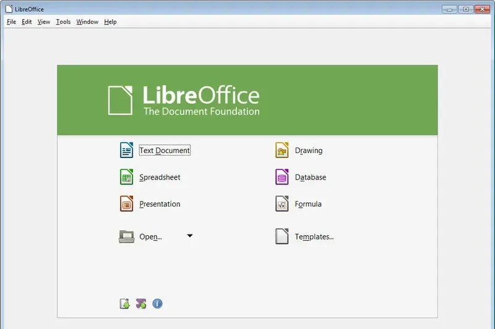The height and width of the screenshot is (329, 495).
Task: Open the Help menu
Action: click(110, 22)
